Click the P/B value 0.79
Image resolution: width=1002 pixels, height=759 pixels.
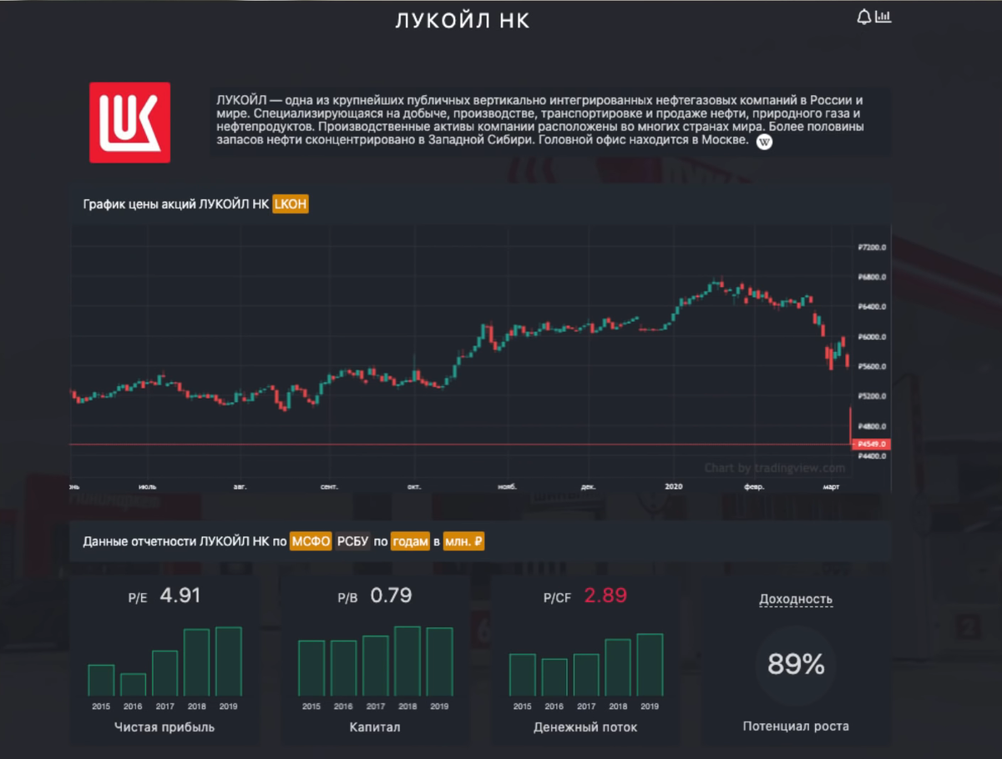(x=391, y=596)
